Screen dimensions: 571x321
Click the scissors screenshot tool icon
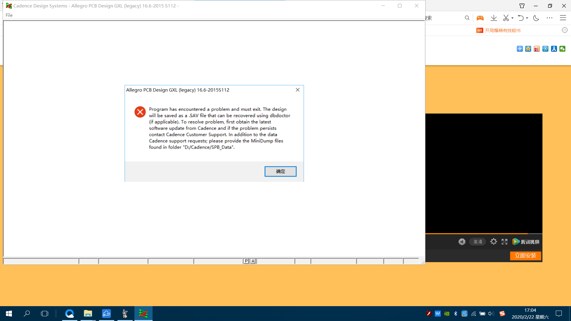point(506,18)
